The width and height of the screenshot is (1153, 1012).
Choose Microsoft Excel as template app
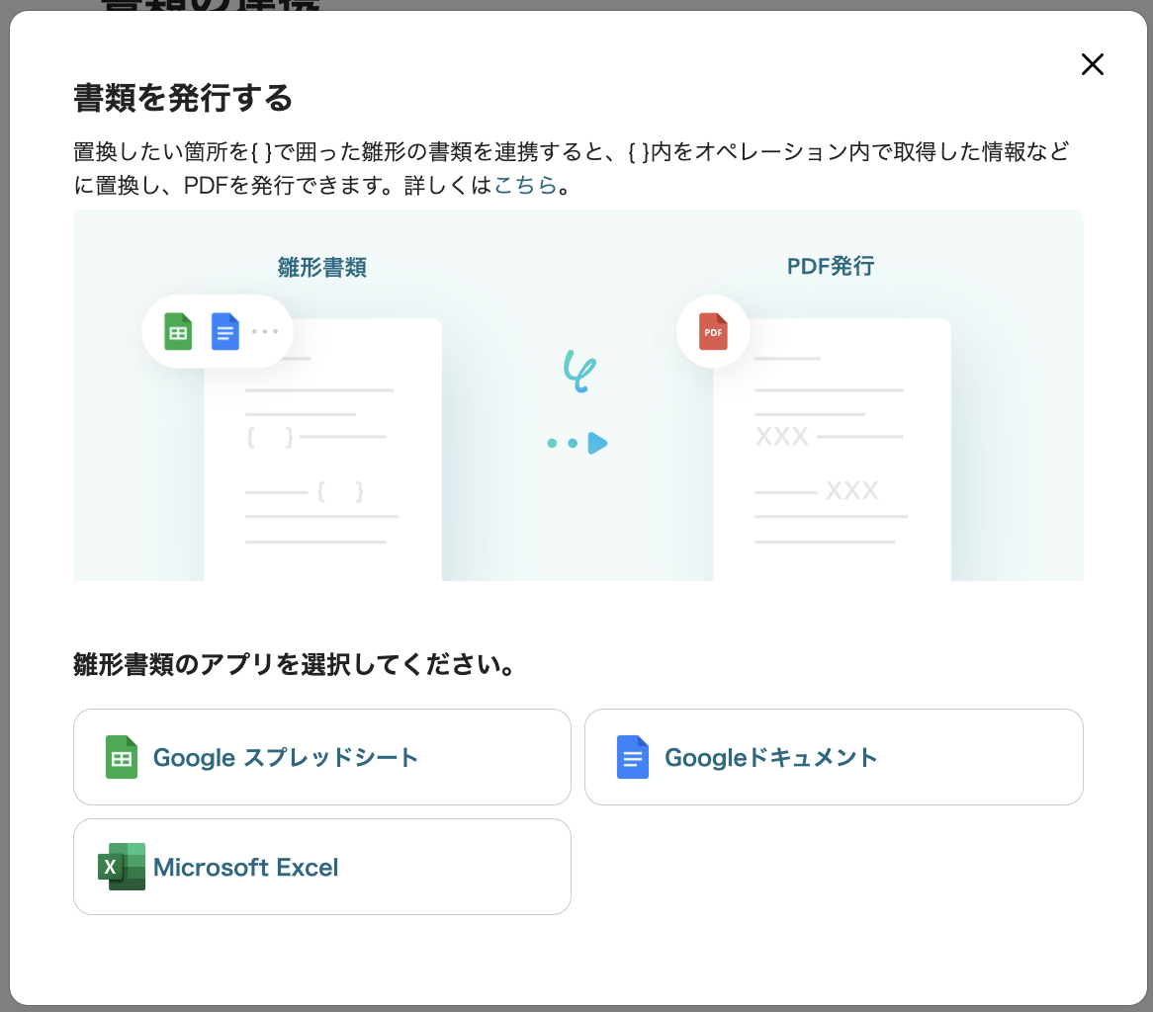tap(322, 867)
